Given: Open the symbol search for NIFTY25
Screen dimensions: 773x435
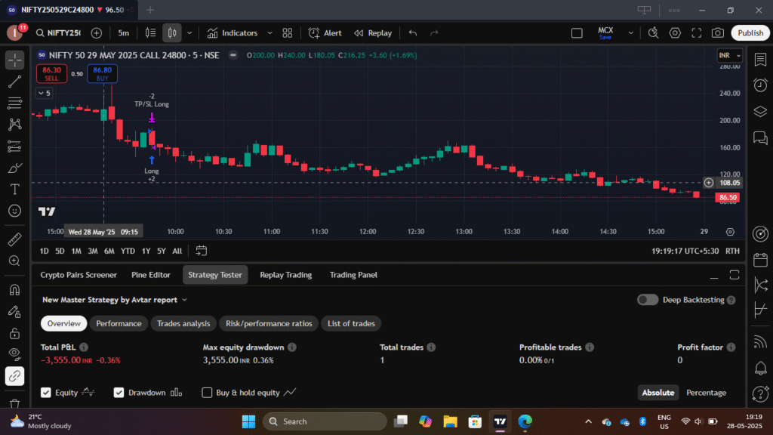Looking at the screenshot, I should [x=58, y=33].
